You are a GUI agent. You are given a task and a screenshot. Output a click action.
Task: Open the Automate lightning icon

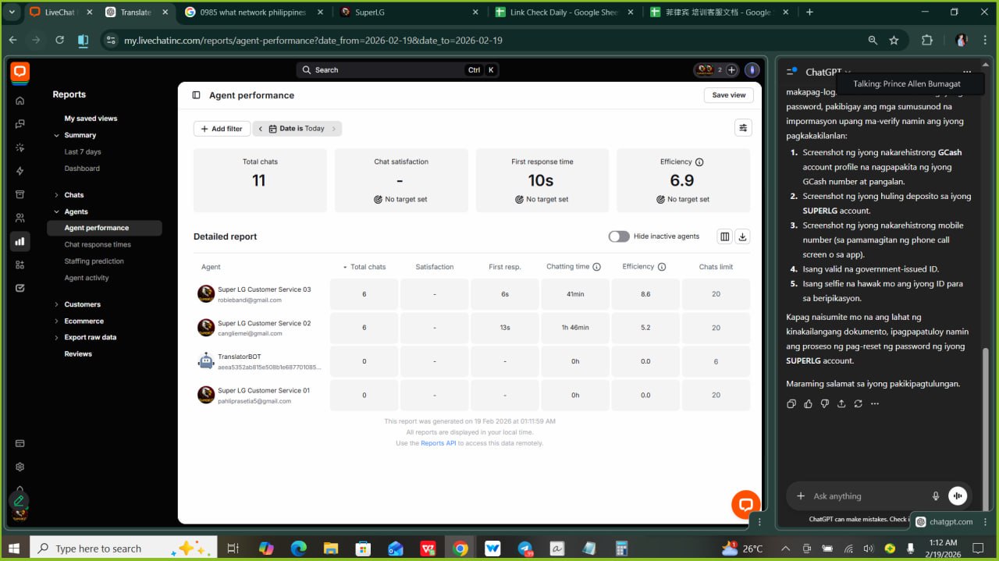point(20,171)
